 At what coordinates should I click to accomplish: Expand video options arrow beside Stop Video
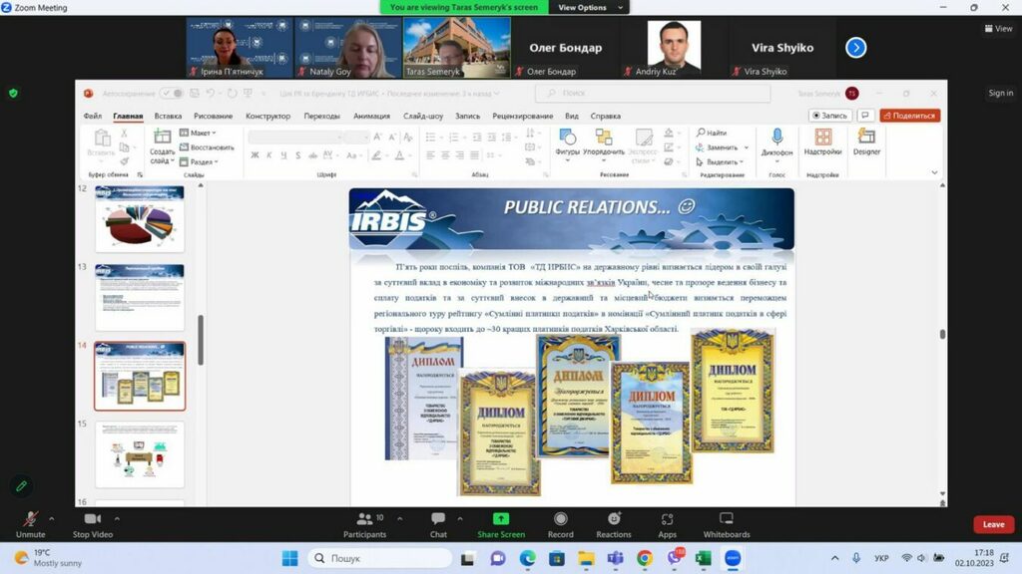pyautogui.click(x=117, y=518)
